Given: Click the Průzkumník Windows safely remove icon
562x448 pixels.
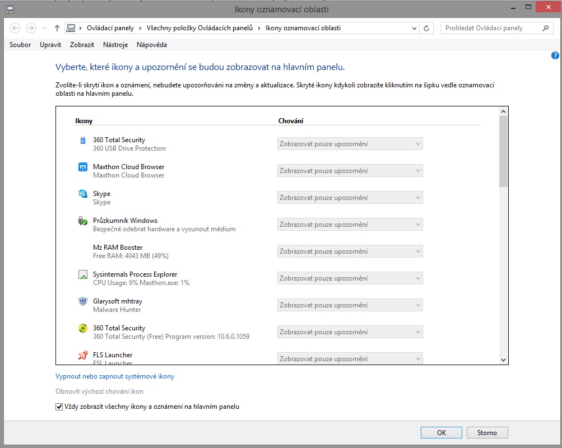Looking at the screenshot, I should coord(83,221).
